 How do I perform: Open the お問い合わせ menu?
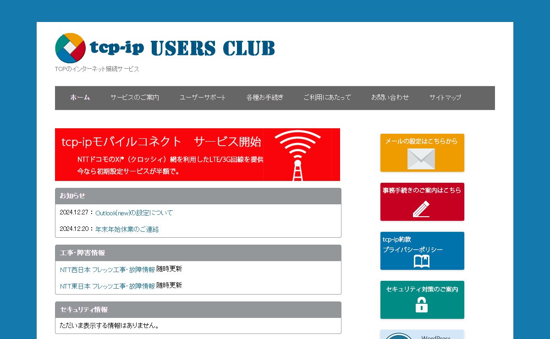click(x=390, y=98)
